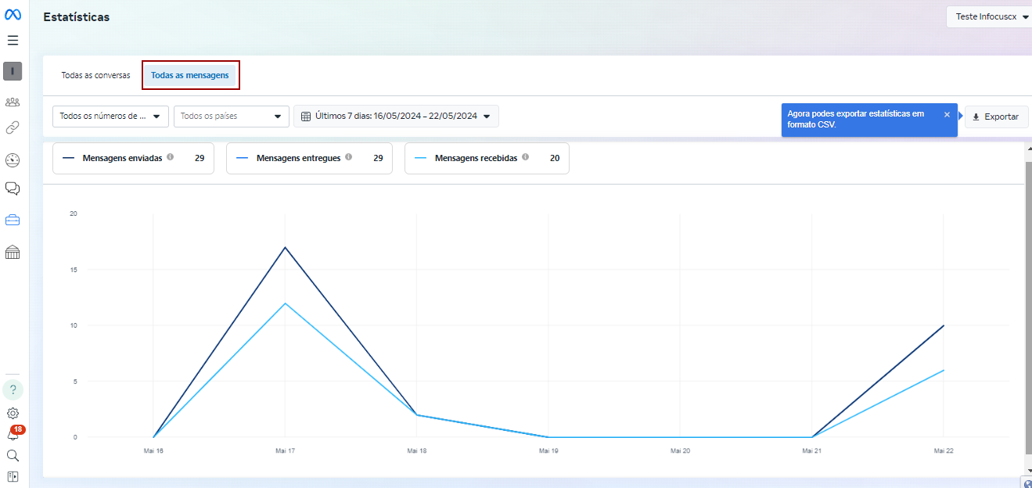Click the help question mark icon
The height and width of the screenshot is (488, 1032).
point(13,389)
